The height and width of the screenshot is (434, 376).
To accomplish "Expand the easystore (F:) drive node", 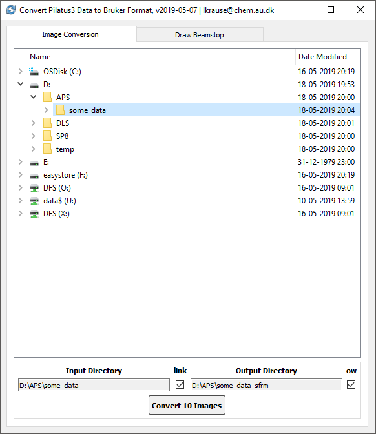I will coord(21,174).
